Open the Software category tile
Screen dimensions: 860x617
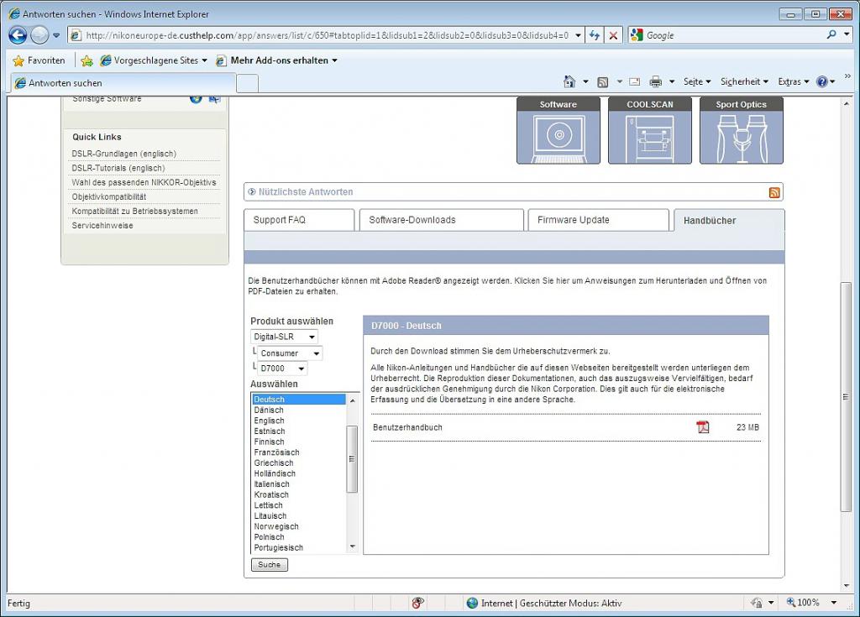558,130
